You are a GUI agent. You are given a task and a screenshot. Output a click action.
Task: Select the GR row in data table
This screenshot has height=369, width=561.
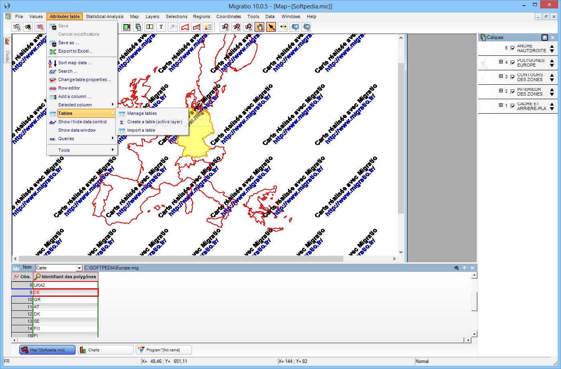55,300
